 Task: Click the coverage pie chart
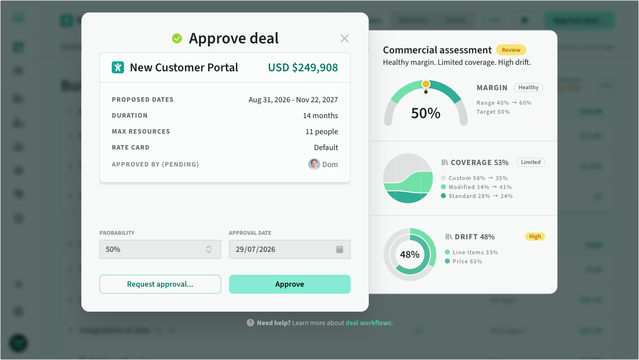point(408,179)
